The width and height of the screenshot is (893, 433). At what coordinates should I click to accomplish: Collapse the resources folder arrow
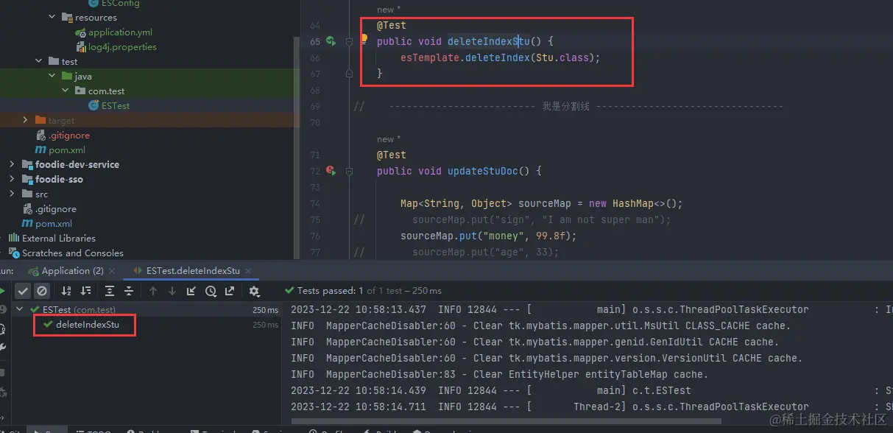52,17
